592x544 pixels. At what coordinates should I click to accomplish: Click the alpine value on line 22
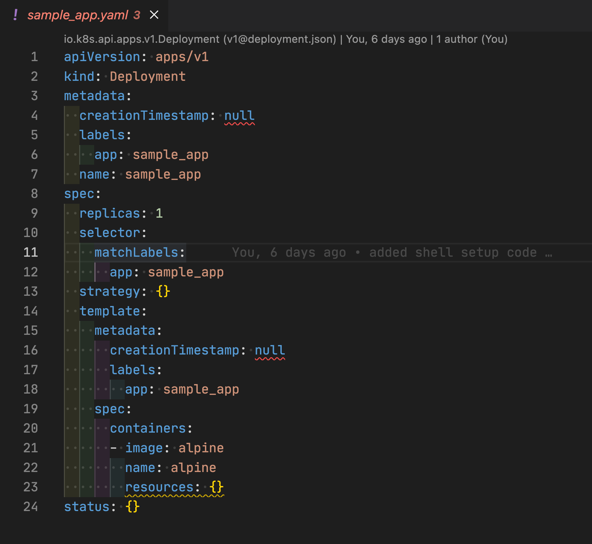click(x=193, y=468)
